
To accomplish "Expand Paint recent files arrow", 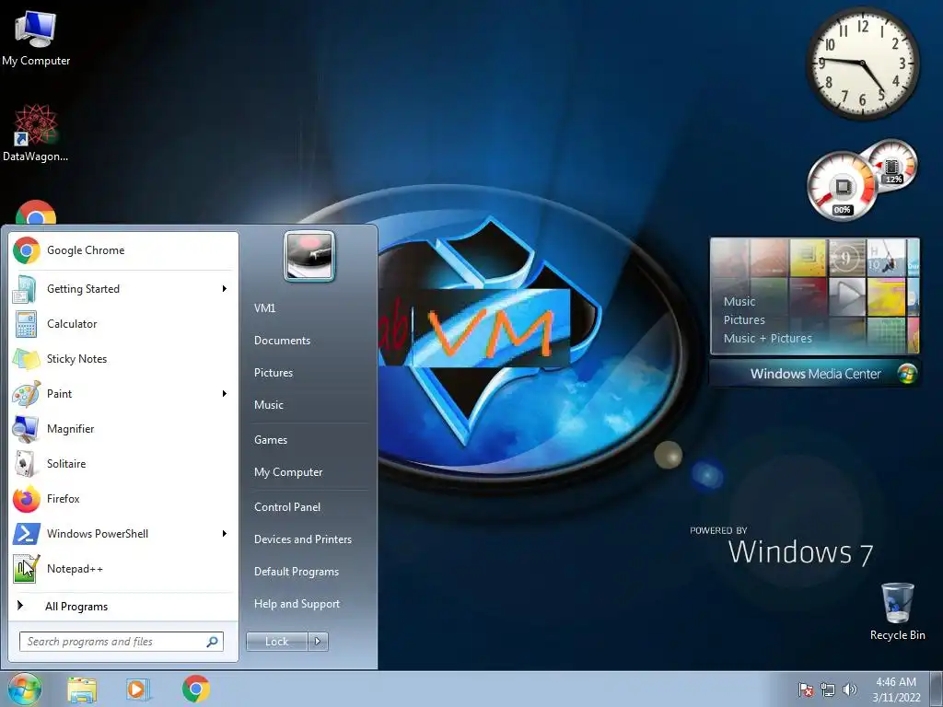I will pyautogui.click(x=225, y=394).
